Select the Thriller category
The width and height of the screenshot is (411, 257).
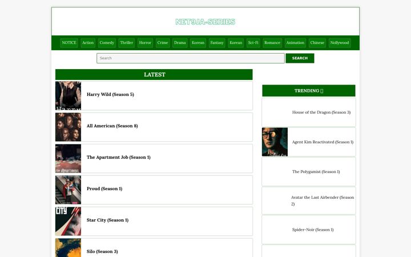pyautogui.click(x=126, y=43)
